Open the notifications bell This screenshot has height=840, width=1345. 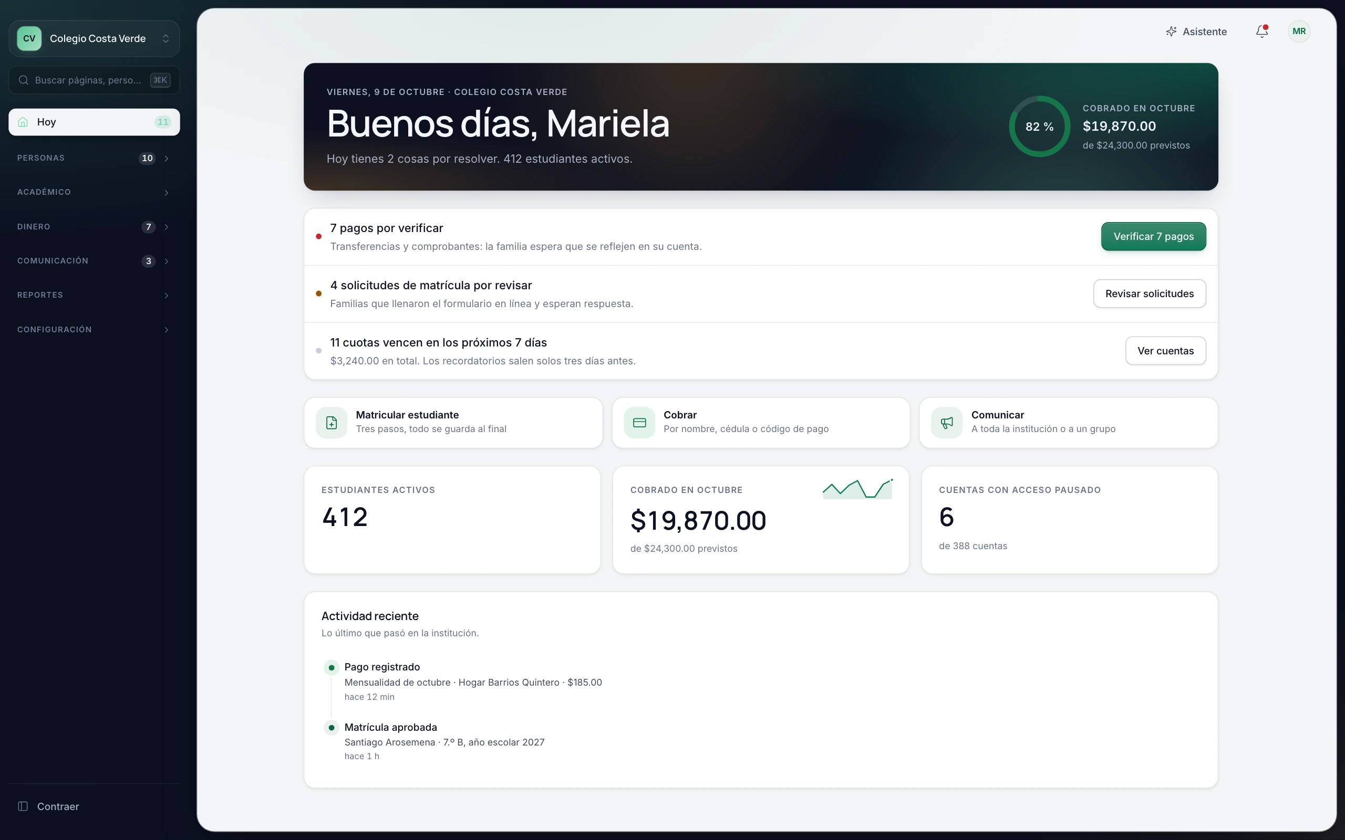(x=1261, y=31)
